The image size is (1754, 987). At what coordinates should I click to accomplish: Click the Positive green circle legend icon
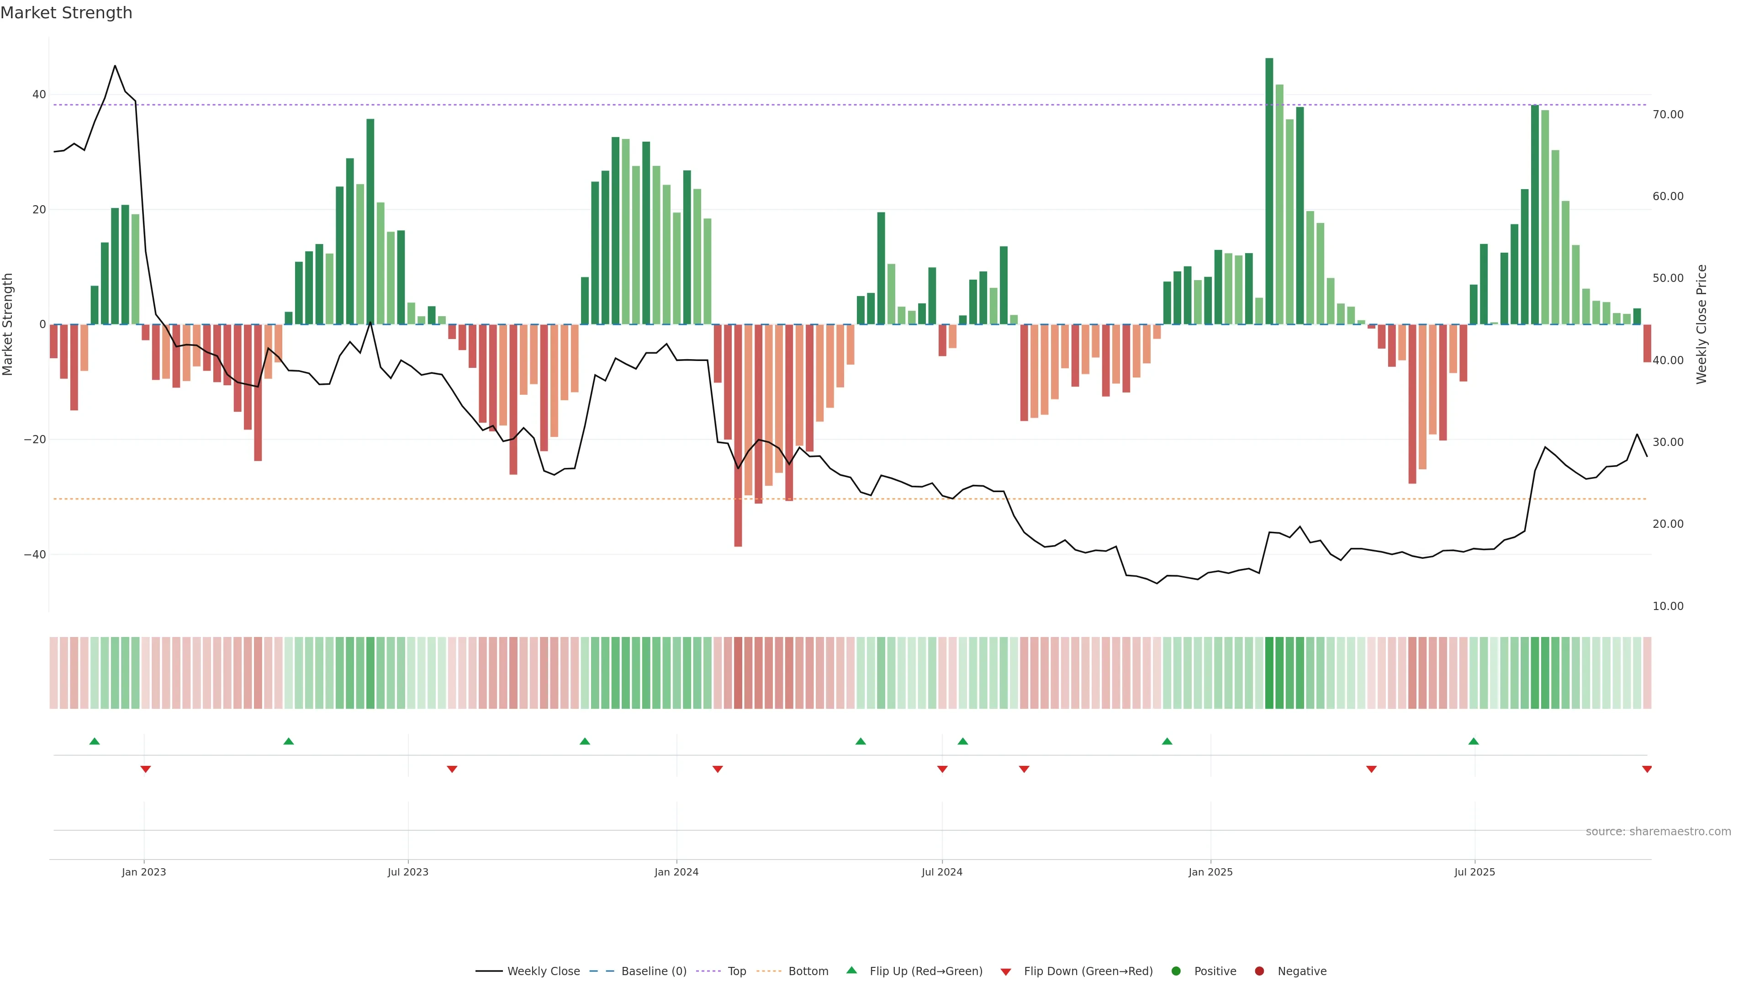tap(1176, 971)
